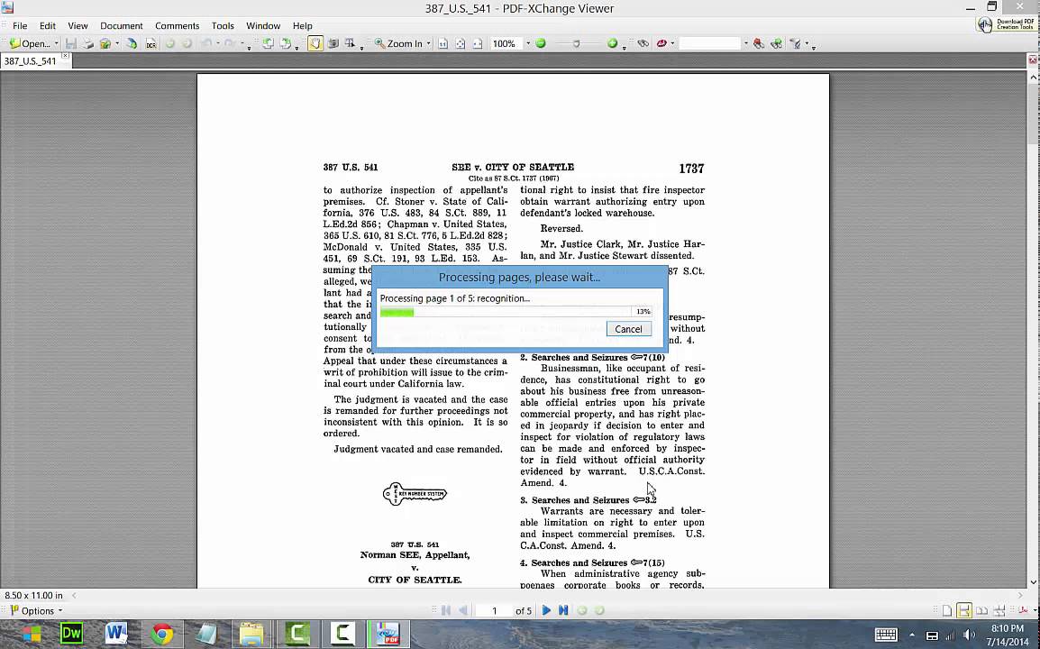Click the email document icon

point(105,43)
